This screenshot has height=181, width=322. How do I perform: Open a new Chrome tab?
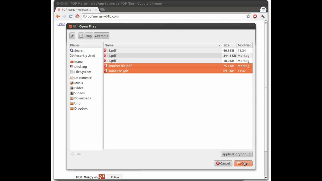pos(102,10)
